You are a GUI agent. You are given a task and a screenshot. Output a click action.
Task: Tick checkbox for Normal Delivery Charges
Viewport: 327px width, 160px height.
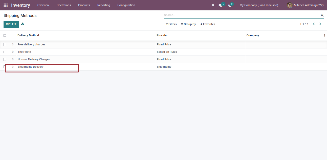(x=5, y=59)
